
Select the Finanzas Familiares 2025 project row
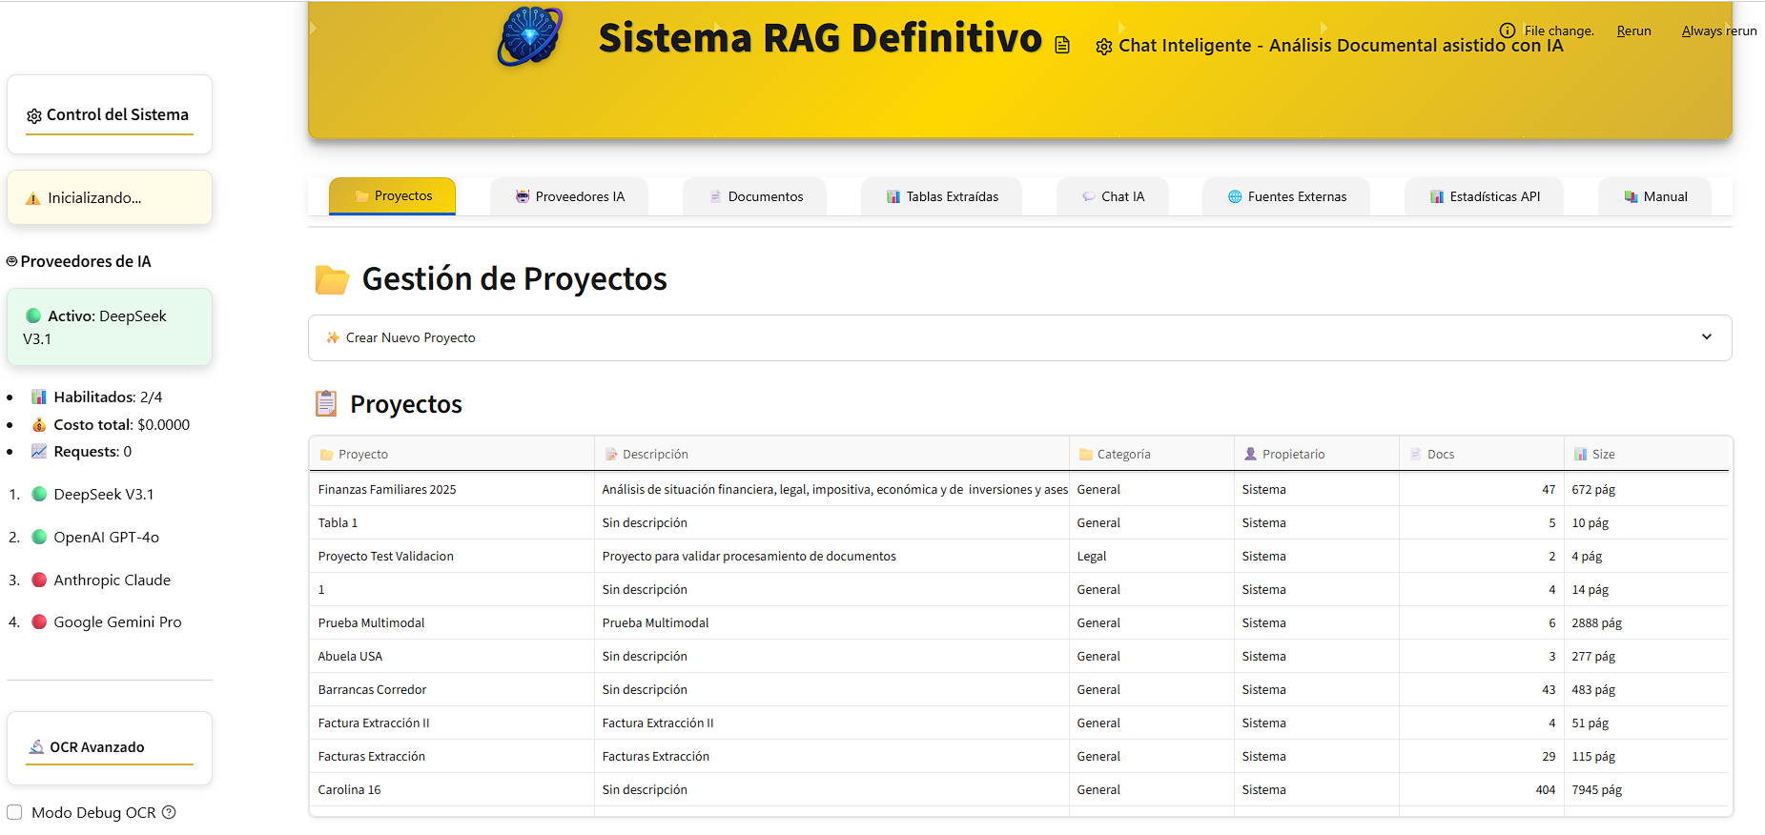(x=387, y=489)
